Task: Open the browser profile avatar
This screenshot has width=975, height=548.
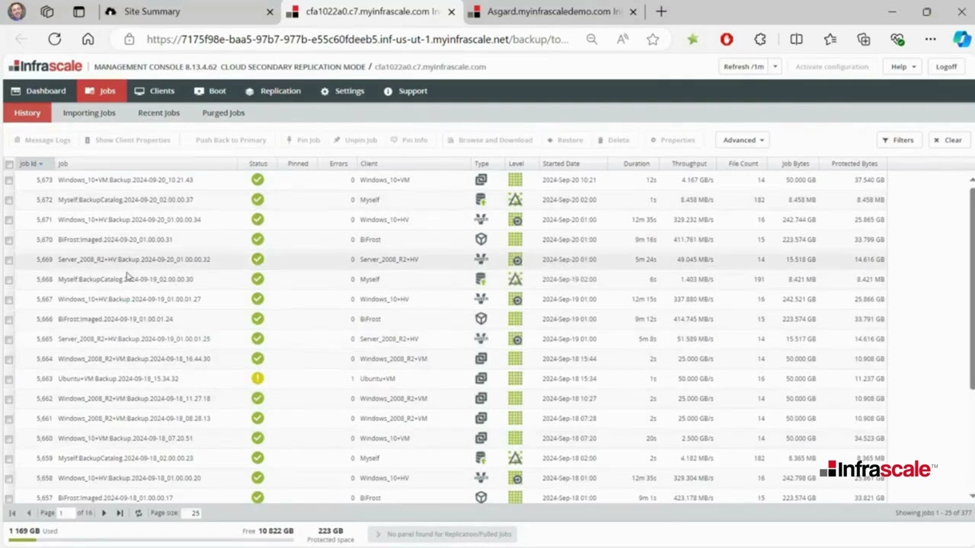Action: [x=17, y=11]
